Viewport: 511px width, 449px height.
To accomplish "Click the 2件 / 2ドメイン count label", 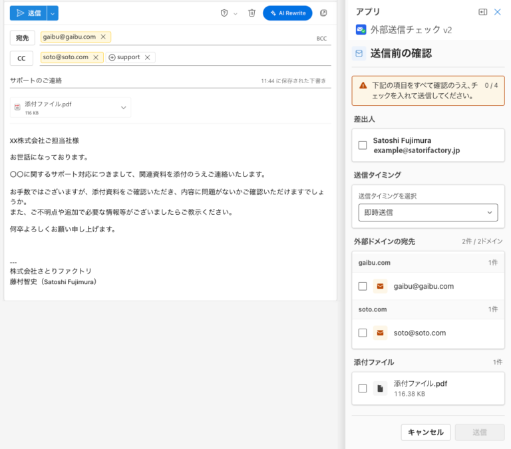I will pyautogui.click(x=482, y=241).
